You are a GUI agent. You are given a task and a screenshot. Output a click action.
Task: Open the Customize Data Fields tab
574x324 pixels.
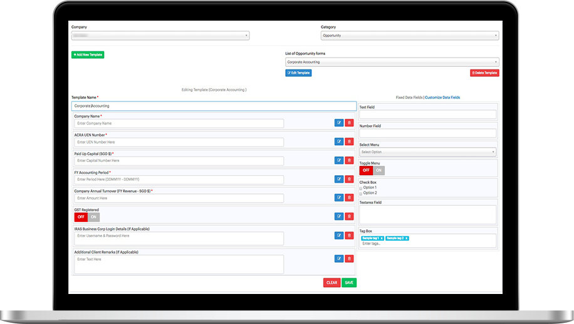pos(442,98)
